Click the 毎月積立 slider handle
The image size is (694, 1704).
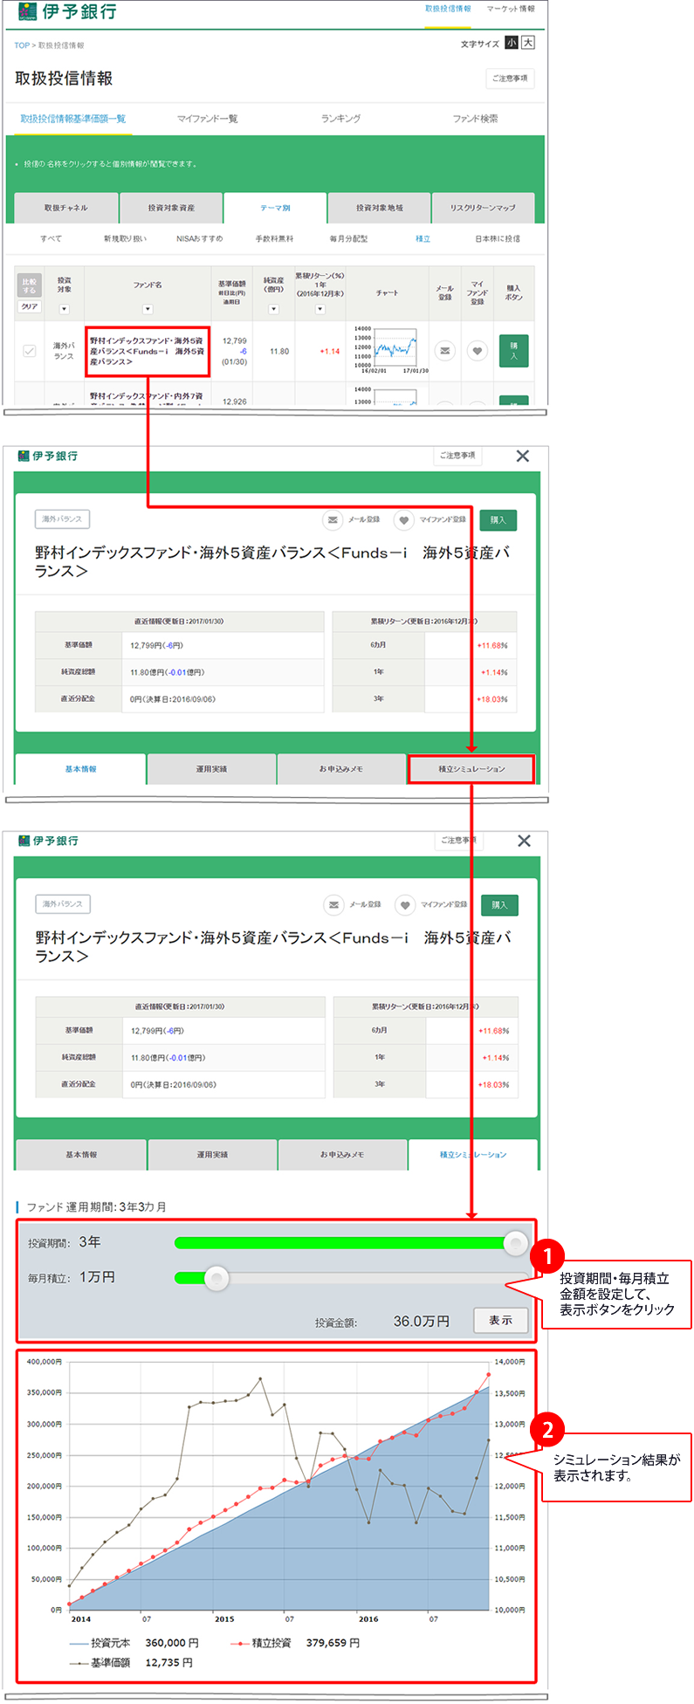216,1278
